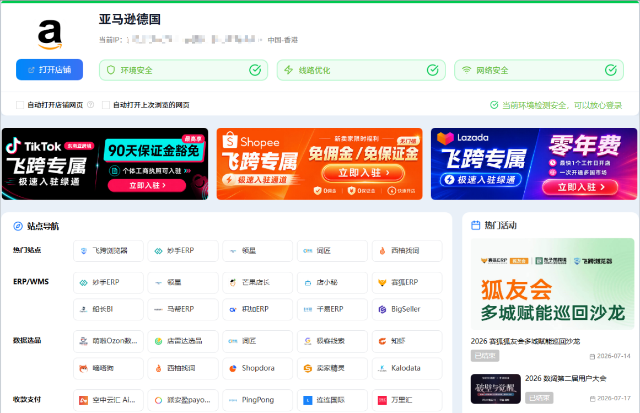640x413 pixels.
Task: Open 2026 数阔第二届用户大会 title
Action: pyautogui.click(x=566, y=379)
